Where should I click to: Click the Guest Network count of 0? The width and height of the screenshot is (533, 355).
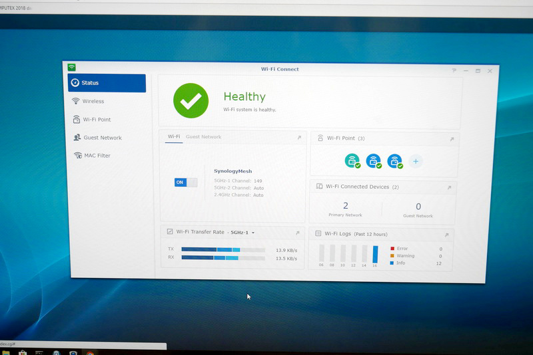[418, 206]
